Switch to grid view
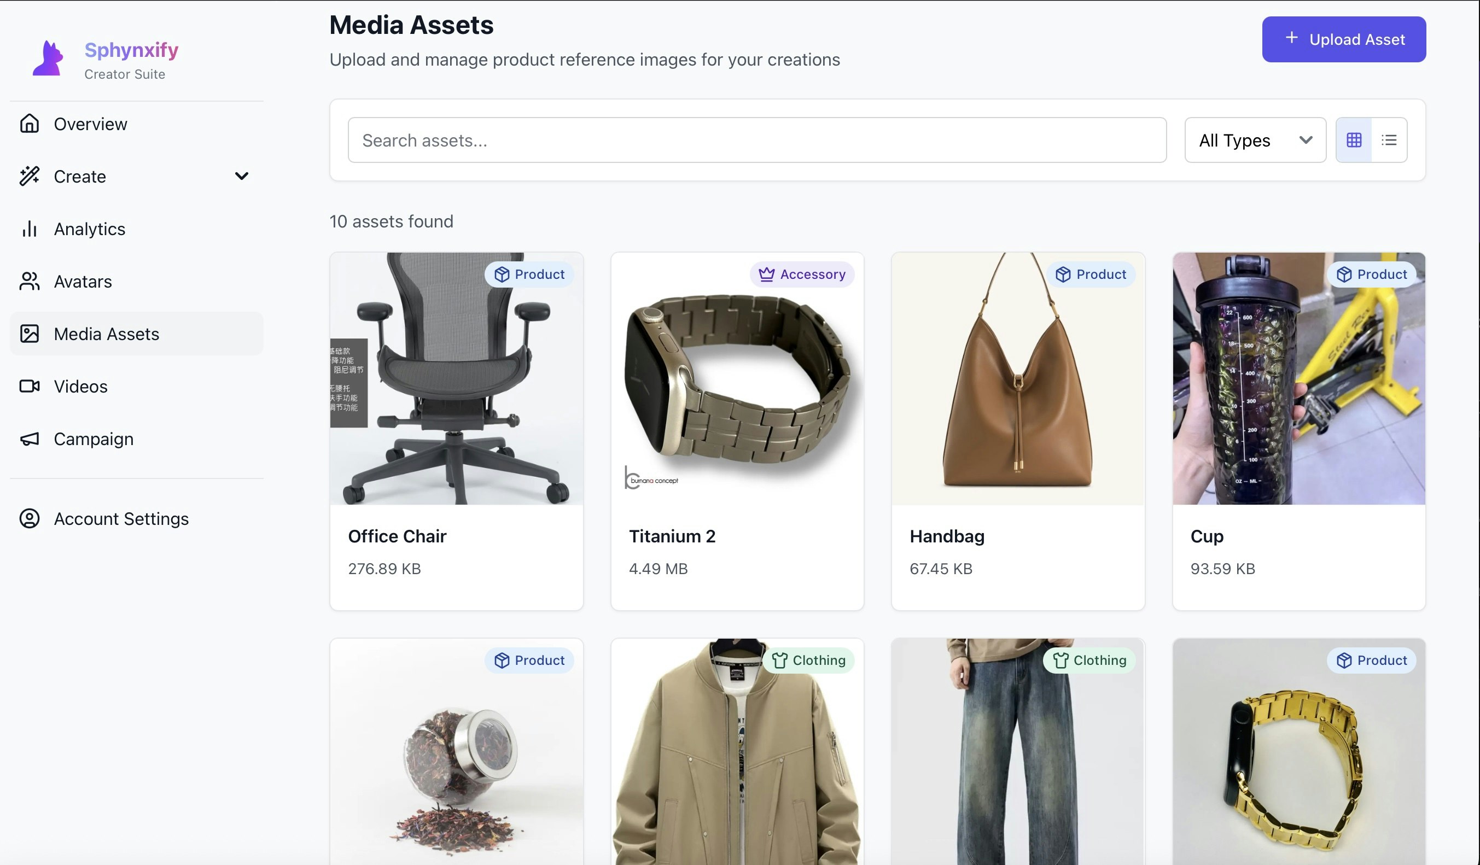 (1354, 140)
